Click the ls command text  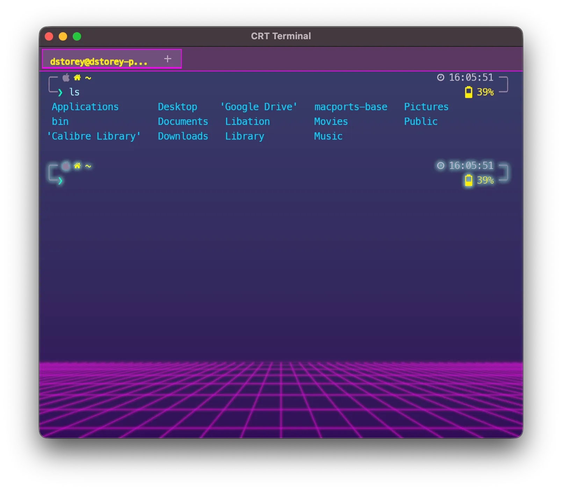click(x=74, y=92)
